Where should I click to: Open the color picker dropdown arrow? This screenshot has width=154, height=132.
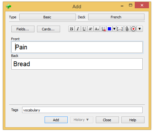(114, 29)
